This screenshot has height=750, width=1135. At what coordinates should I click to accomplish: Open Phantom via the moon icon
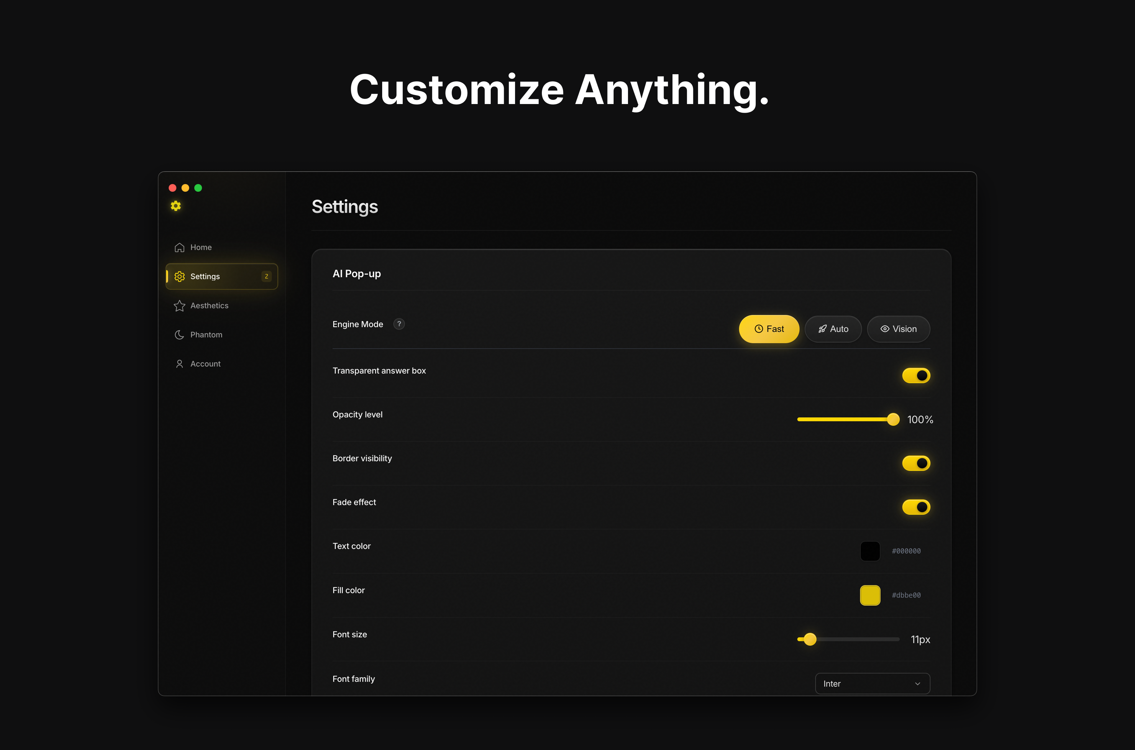pyautogui.click(x=179, y=334)
